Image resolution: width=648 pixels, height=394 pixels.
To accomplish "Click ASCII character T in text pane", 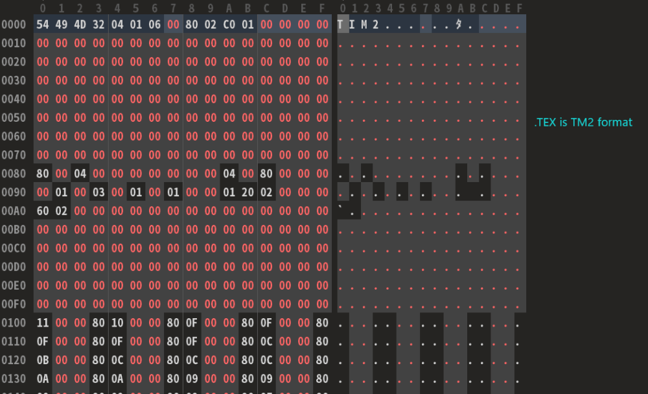I will 340,25.
